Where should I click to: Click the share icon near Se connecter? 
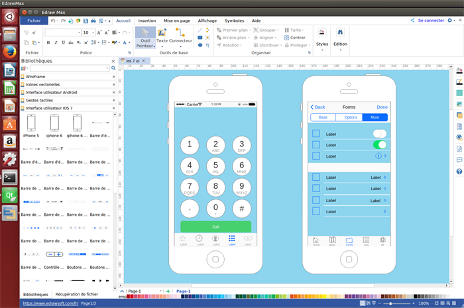click(x=412, y=21)
